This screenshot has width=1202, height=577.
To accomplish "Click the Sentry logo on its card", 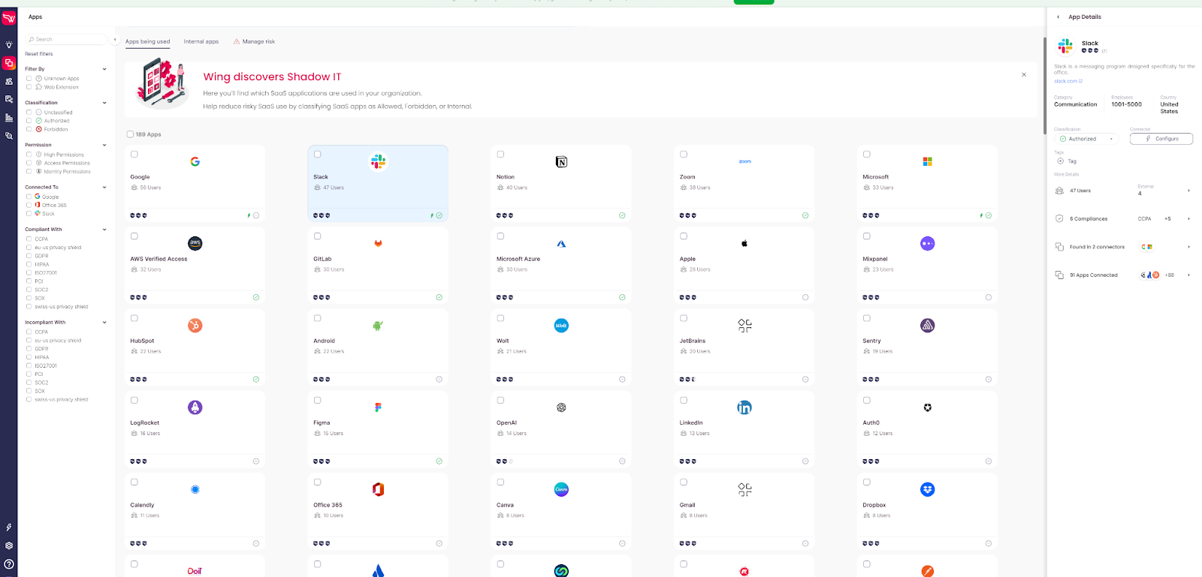I will coord(928,325).
